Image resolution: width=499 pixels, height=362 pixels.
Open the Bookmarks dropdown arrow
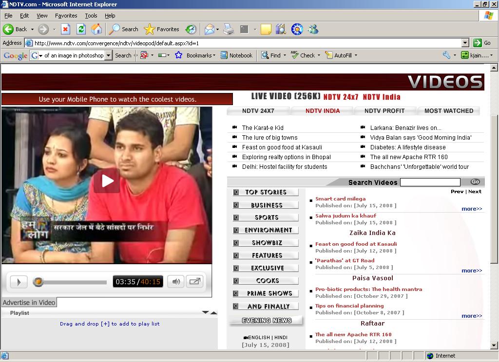tap(214, 55)
